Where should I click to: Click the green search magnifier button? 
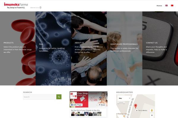tap(59, 97)
